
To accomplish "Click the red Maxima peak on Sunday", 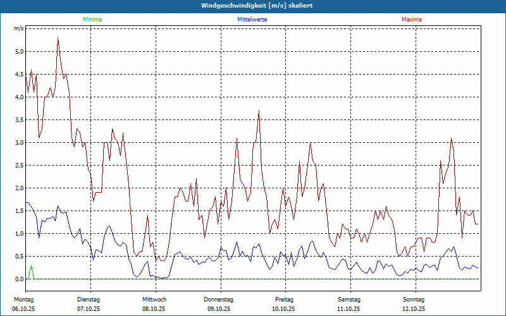I will [x=451, y=138].
